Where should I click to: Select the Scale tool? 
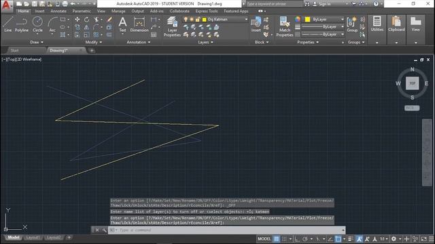click(x=86, y=35)
